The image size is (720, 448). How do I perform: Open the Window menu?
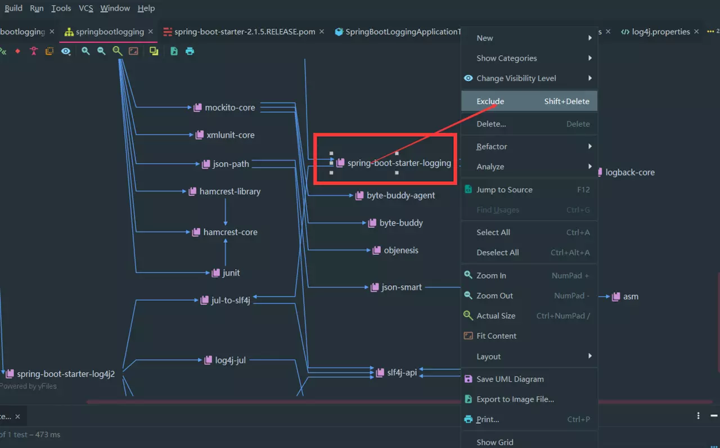(115, 8)
